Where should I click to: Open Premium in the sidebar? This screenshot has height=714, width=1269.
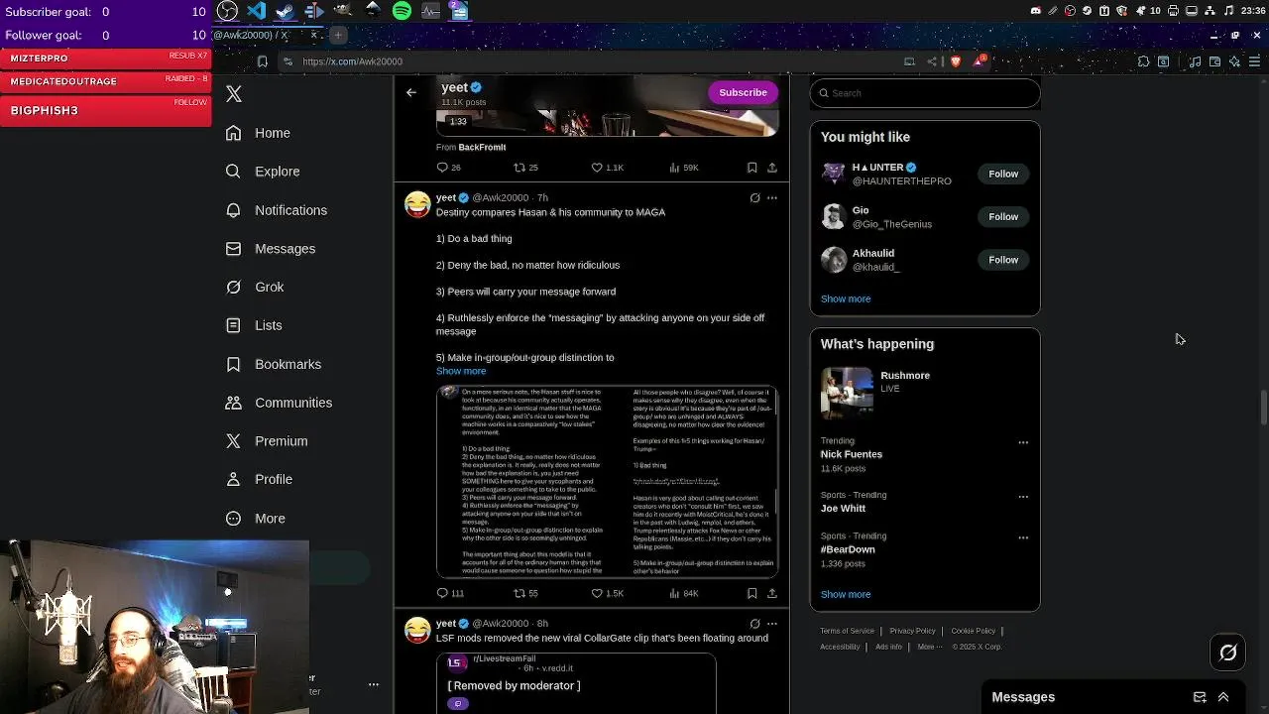click(267, 441)
